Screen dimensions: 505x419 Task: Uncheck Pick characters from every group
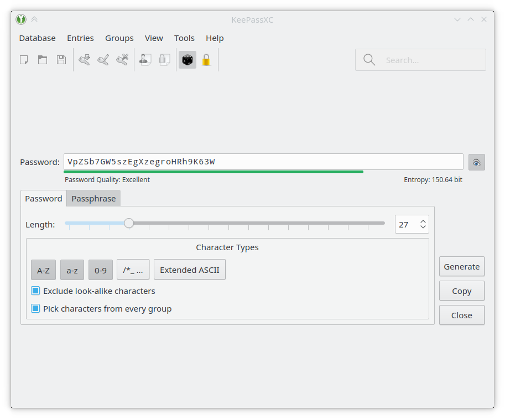click(35, 309)
